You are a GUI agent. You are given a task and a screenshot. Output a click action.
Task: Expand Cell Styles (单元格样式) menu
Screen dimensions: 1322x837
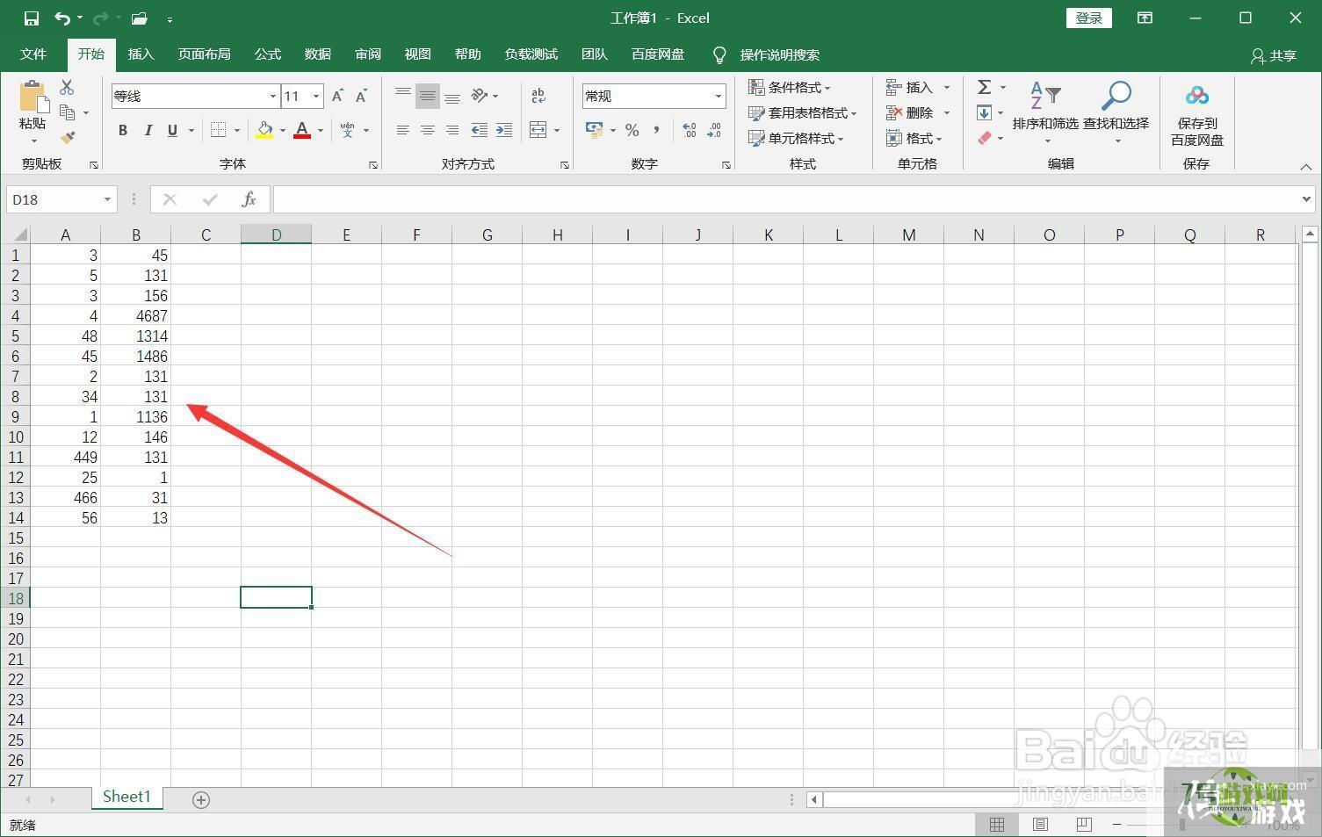(796, 138)
